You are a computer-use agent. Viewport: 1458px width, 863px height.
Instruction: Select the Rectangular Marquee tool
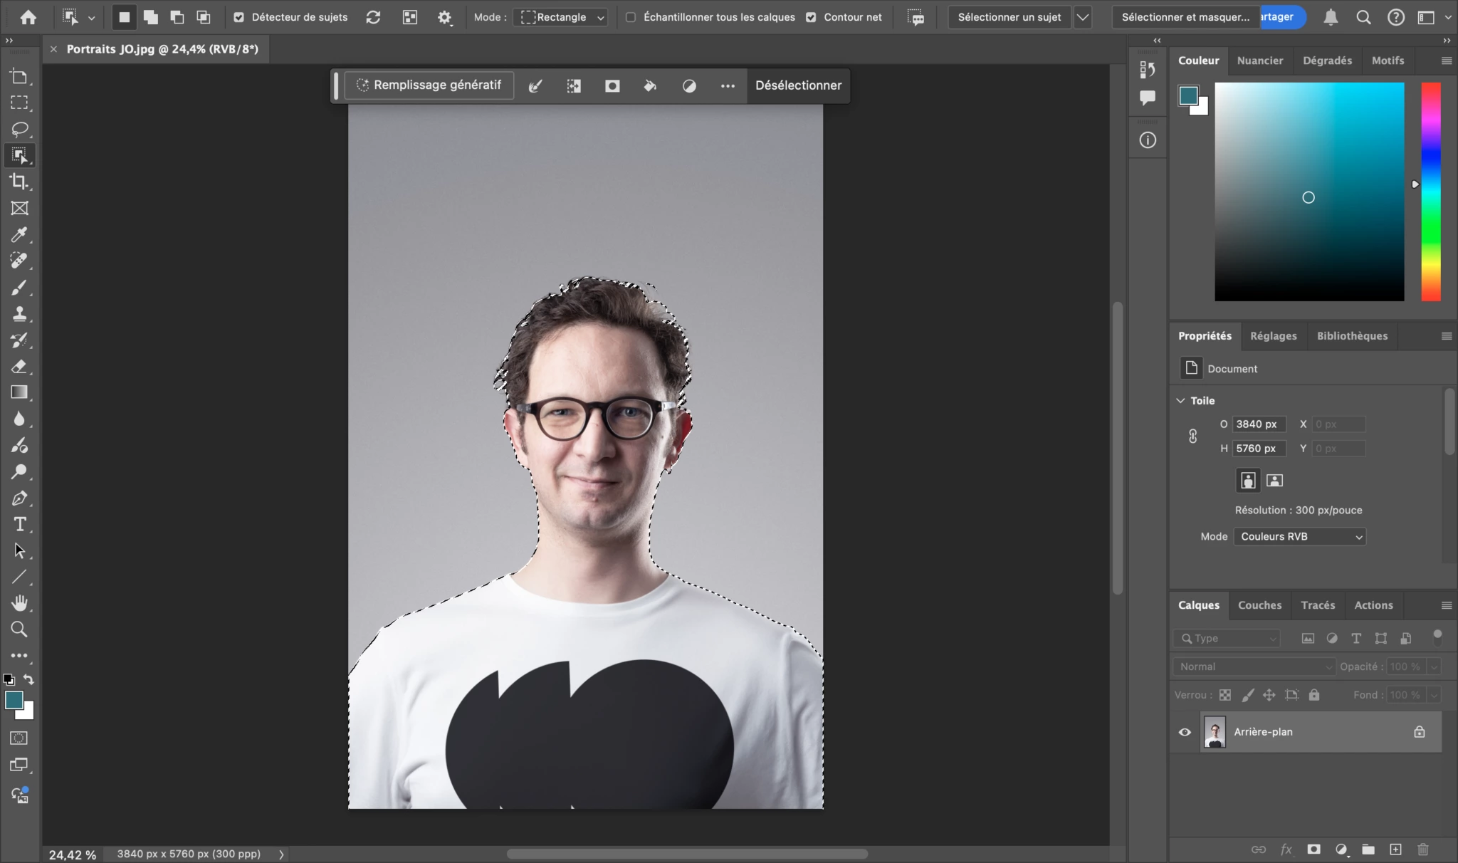pos(19,103)
